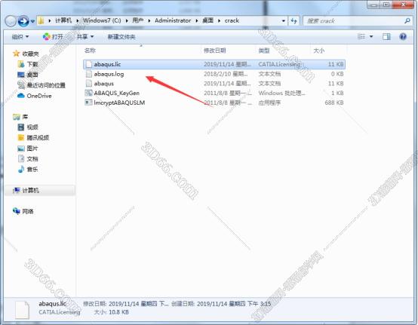The height and width of the screenshot is (325, 418).
Task: Open the recent pages dropdown arrow
Action: pos(32,21)
